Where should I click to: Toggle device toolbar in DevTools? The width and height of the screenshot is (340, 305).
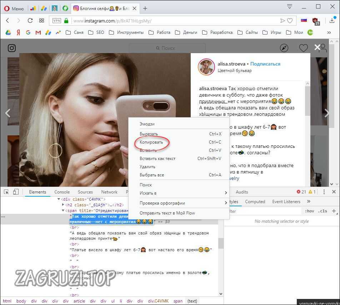click(16, 192)
